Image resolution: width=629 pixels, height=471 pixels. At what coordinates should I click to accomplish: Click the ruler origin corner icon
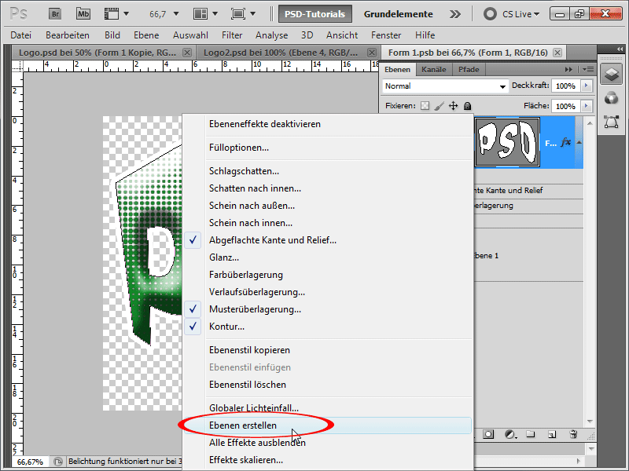click(x=17, y=66)
